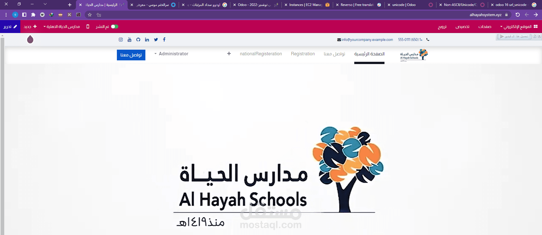
Task: Open the الموقع الإلكتروني menu dropdown
Action: click(x=516, y=27)
